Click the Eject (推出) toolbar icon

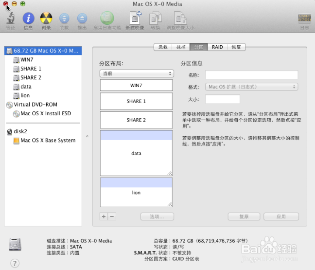tap(82, 18)
